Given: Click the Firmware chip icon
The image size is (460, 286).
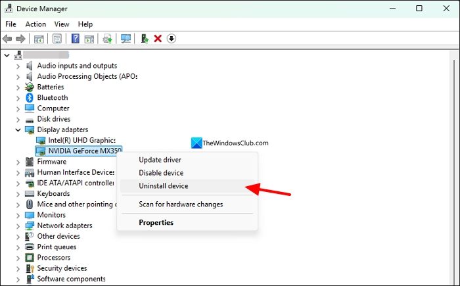Looking at the screenshot, I should tap(30, 162).
